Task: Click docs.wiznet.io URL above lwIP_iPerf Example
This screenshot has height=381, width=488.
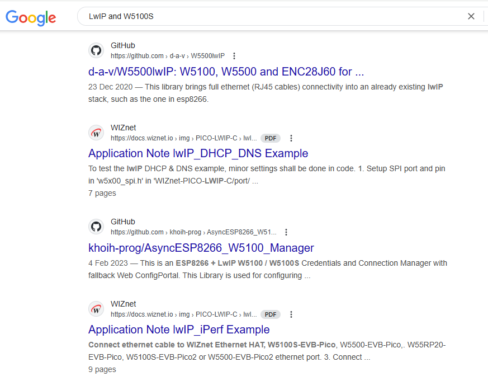Action: [183, 314]
